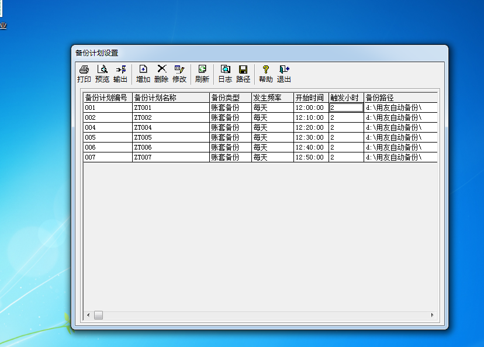Image resolution: width=484 pixels, height=347 pixels.
Task: Select plan number cell 007
Action: point(108,157)
